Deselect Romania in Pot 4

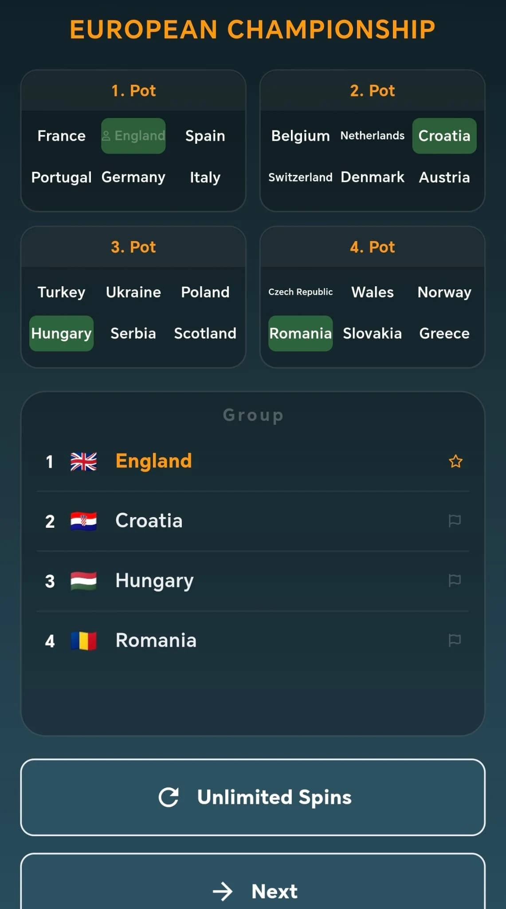[x=300, y=333]
